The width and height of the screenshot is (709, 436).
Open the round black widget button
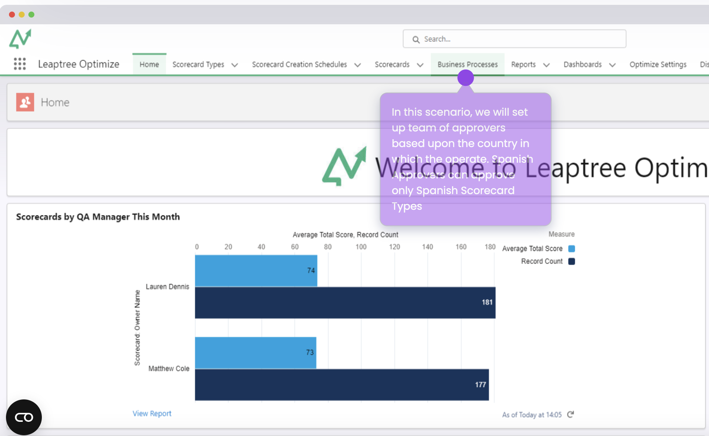(24, 417)
